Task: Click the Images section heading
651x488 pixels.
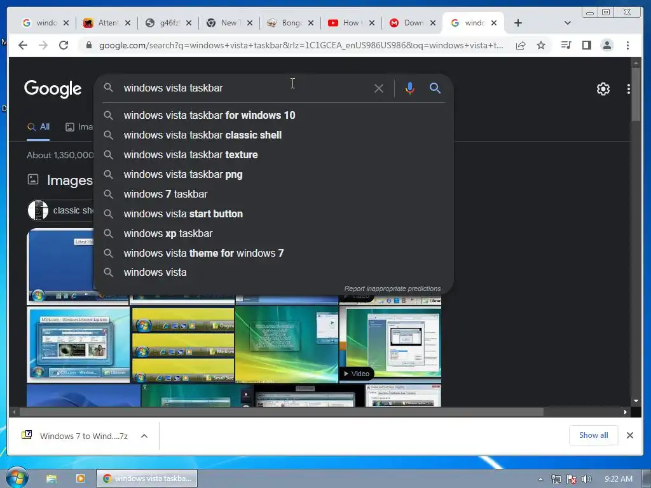Action: click(70, 180)
